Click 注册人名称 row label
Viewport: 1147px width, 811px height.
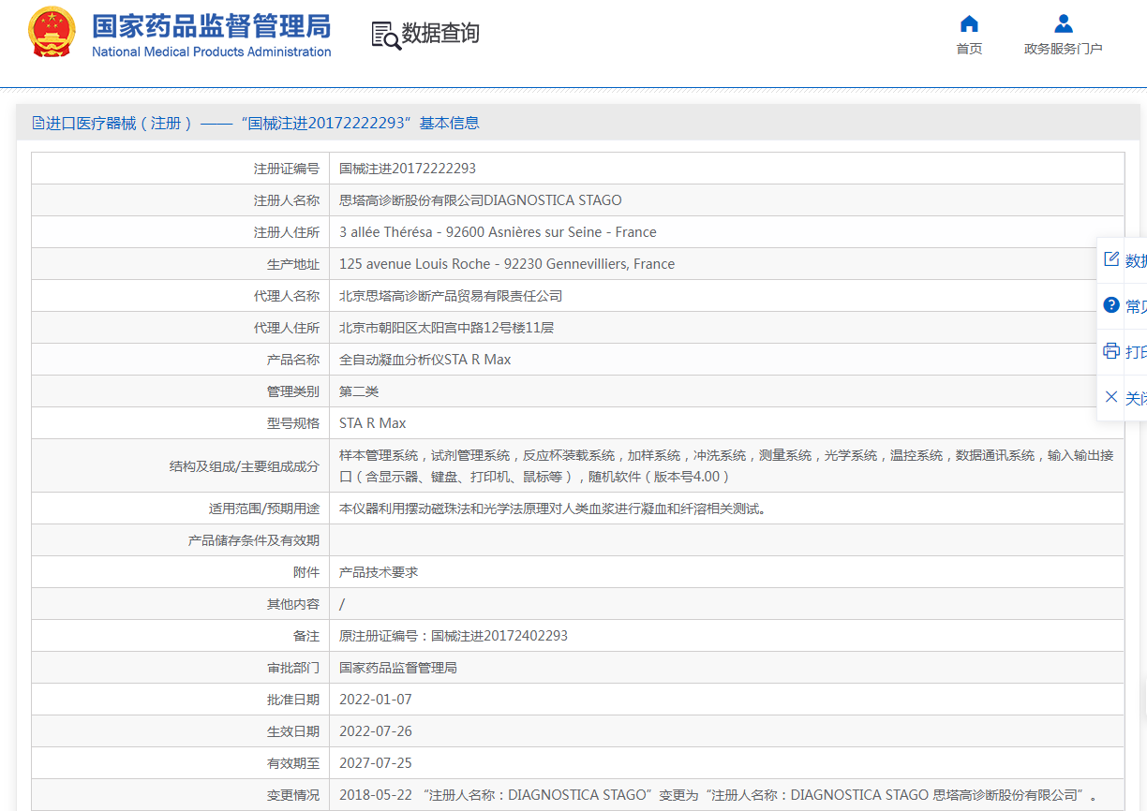click(x=287, y=200)
